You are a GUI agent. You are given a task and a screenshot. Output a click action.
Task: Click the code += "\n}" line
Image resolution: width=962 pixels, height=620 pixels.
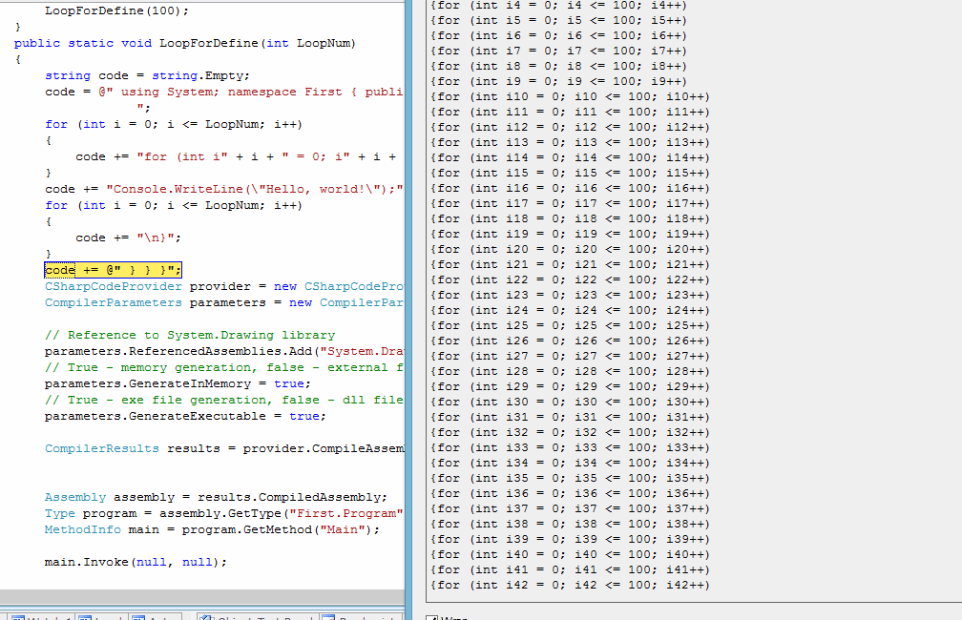pyautogui.click(x=128, y=238)
